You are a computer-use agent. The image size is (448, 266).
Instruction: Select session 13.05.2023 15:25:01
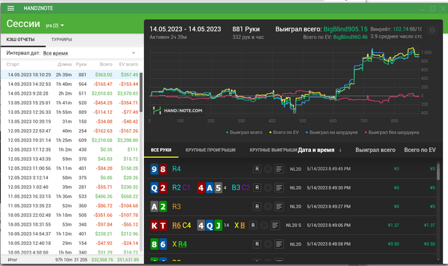coord(70,103)
